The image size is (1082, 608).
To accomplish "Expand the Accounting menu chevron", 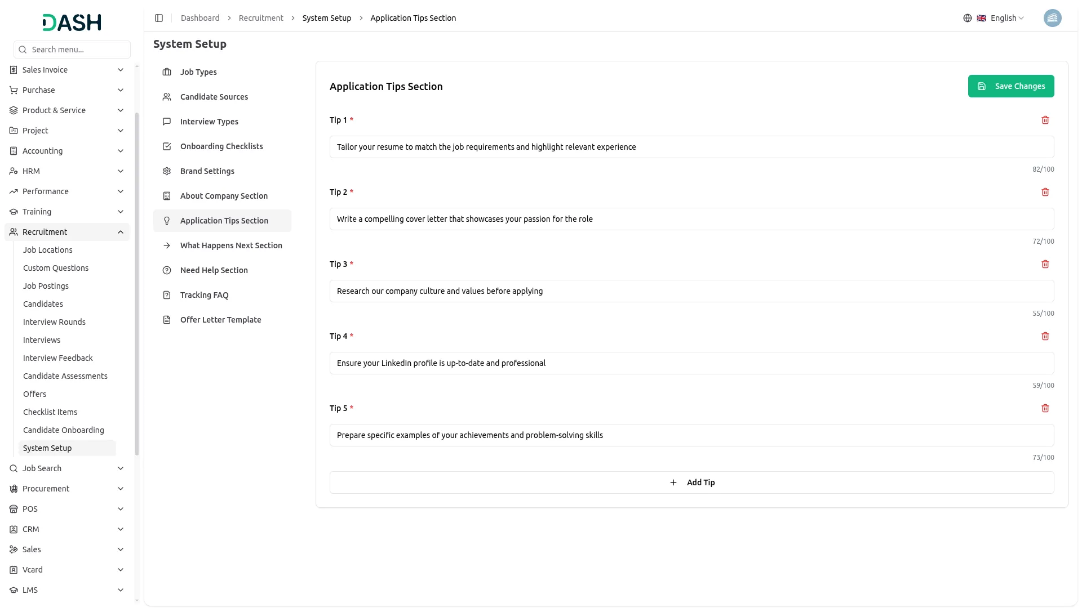I will pyautogui.click(x=120, y=151).
